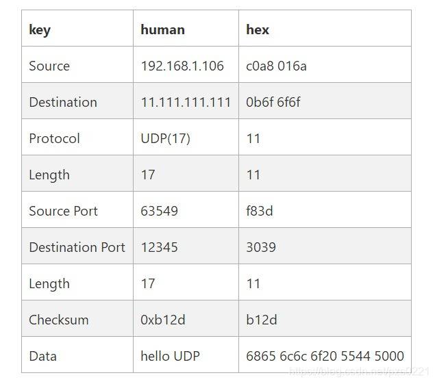Select the Destination Port label

pyautogui.click(x=77, y=247)
